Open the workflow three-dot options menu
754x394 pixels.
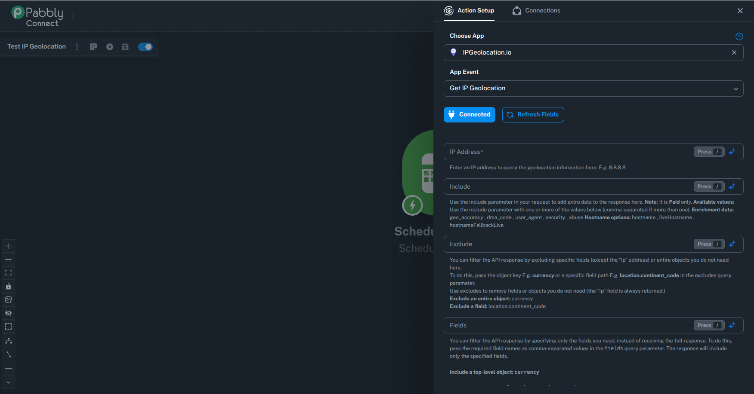tap(77, 47)
